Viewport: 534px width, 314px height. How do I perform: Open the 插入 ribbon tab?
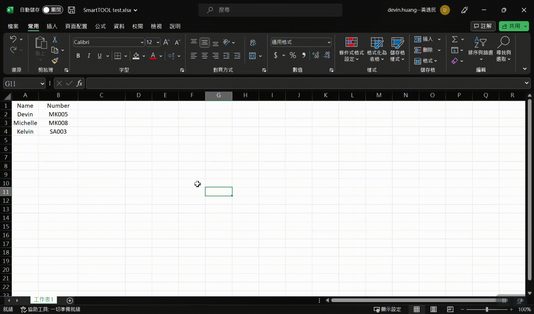click(52, 26)
